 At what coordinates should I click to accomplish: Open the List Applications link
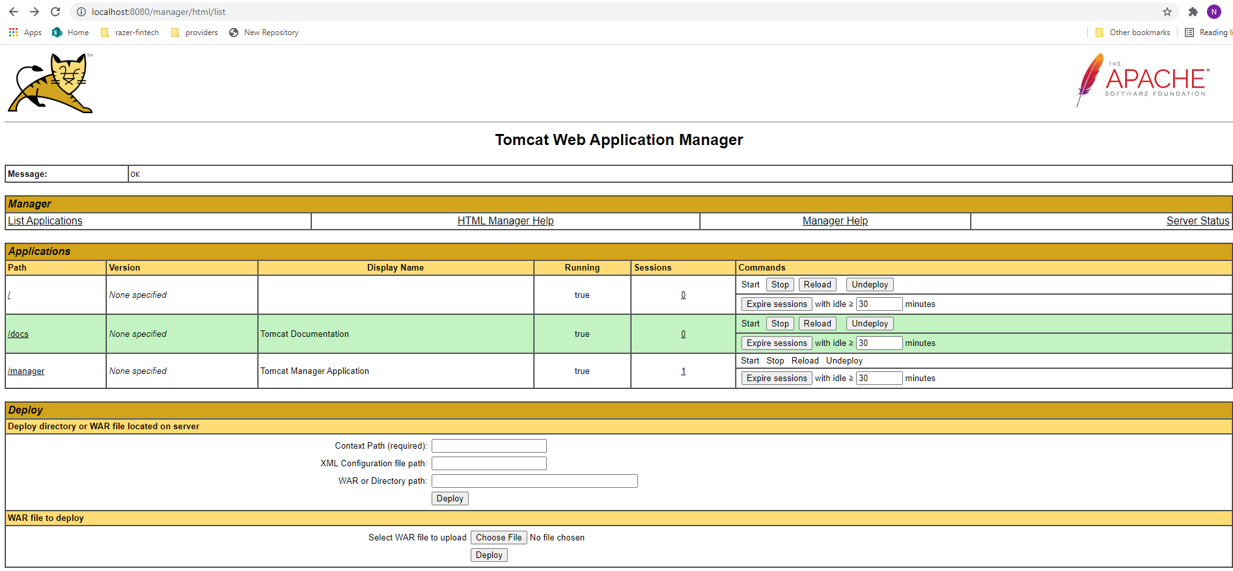click(x=45, y=221)
